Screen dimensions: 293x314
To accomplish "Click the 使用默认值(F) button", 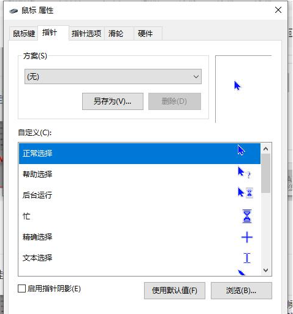I will [175, 291].
